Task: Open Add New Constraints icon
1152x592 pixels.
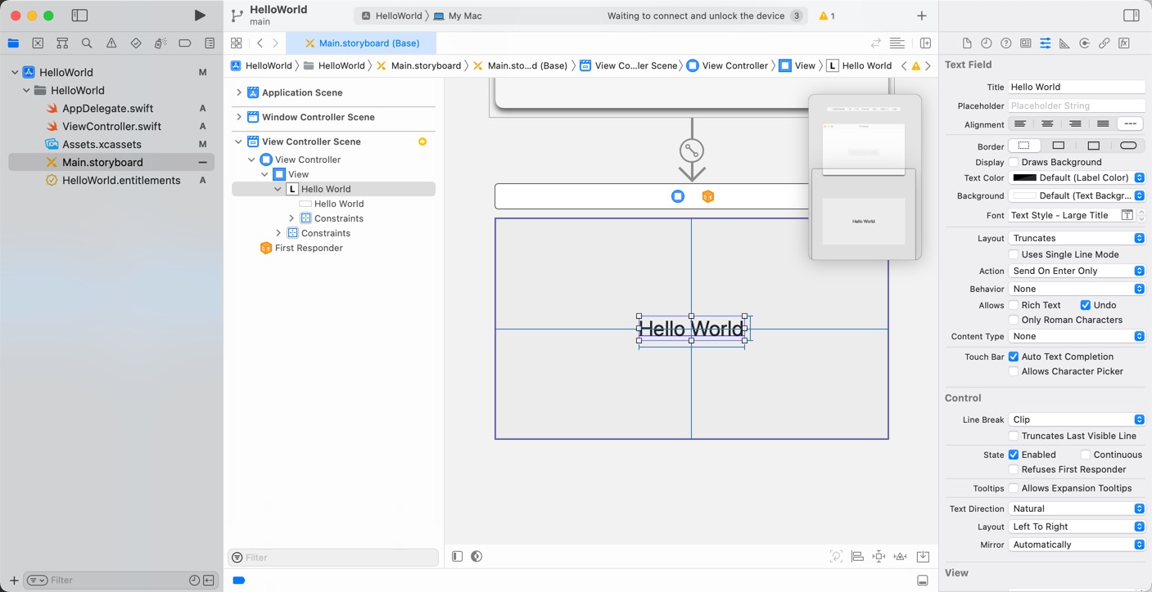Action: click(879, 556)
